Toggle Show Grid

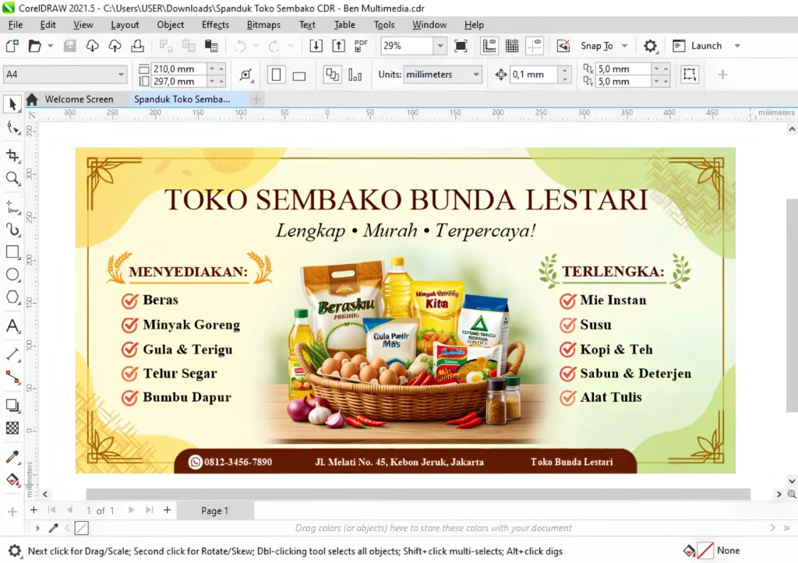(x=512, y=46)
